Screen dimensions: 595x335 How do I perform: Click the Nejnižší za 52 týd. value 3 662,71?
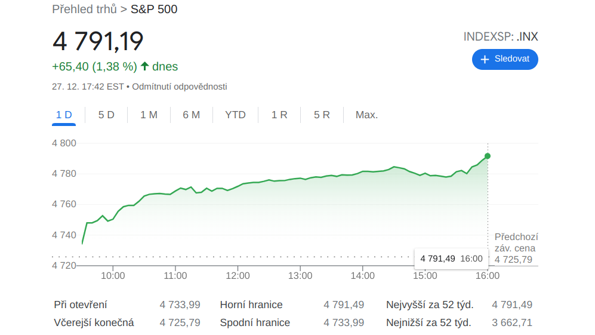[x=512, y=322]
